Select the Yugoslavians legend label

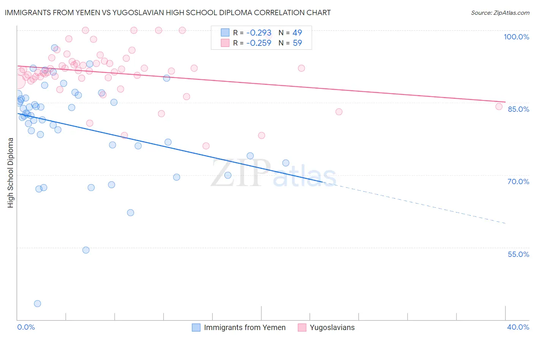[332, 327]
